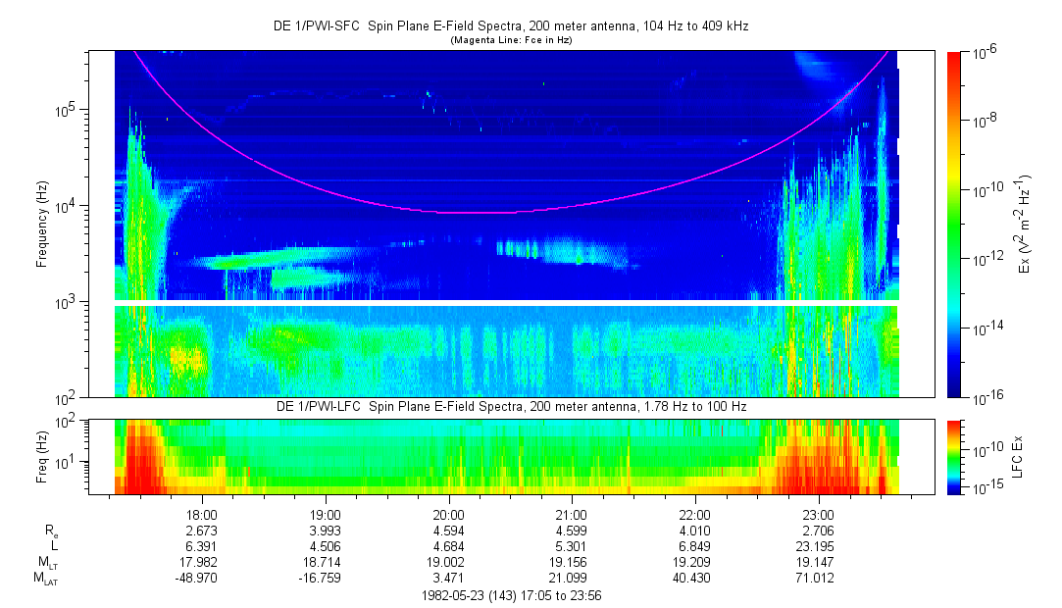Select the 18:00 time axis label
Screen dimensions: 1062x608
point(202,514)
